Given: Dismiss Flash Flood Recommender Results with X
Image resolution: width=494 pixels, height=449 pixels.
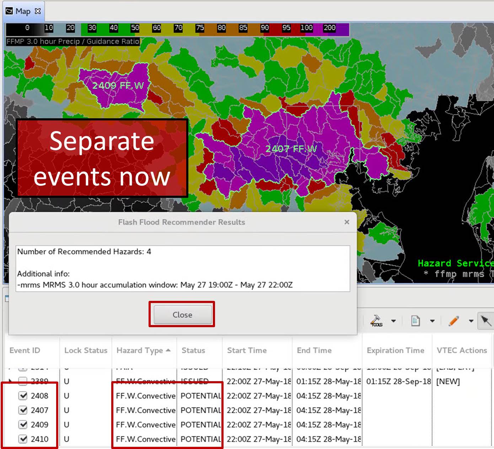Looking at the screenshot, I should pyautogui.click(x=347, y=222).
